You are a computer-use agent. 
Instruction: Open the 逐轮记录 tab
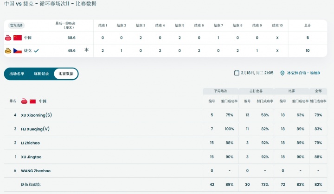(x=41, y=74)
